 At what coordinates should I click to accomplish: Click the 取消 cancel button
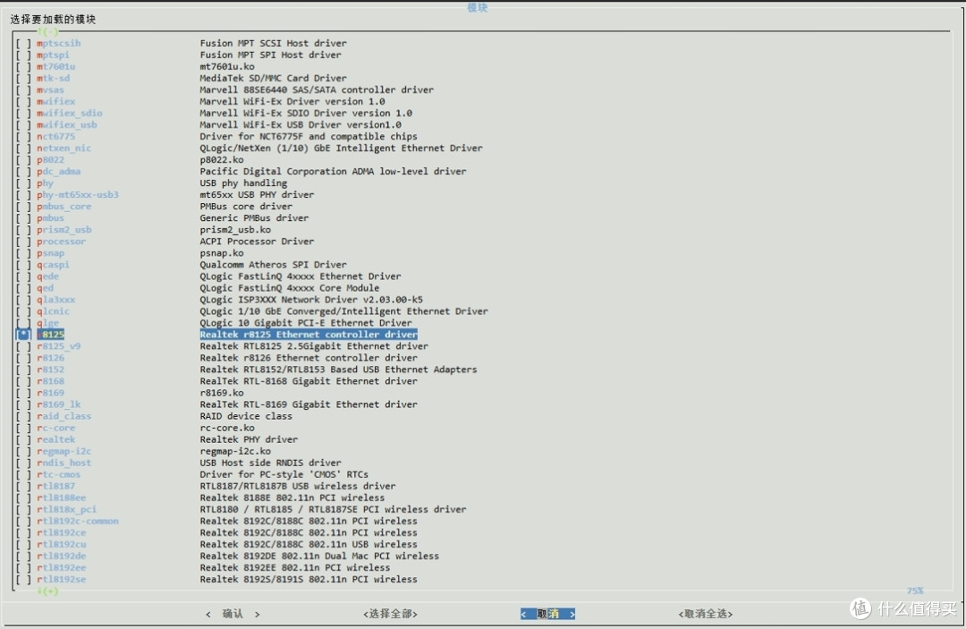tap(547, 614)
